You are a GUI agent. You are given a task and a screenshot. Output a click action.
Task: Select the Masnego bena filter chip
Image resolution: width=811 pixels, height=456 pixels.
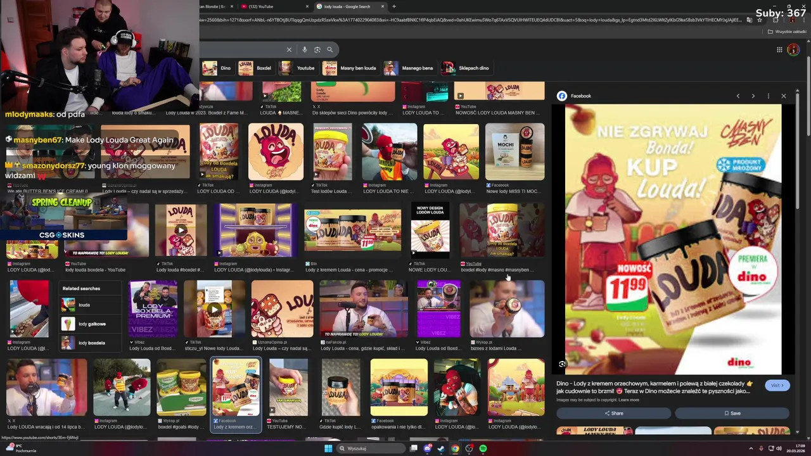tap(410, 68)
